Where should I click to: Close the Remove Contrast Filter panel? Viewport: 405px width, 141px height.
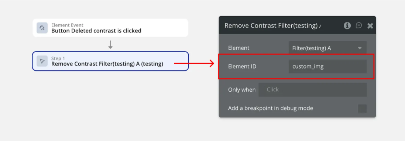(x=370, y=25)
